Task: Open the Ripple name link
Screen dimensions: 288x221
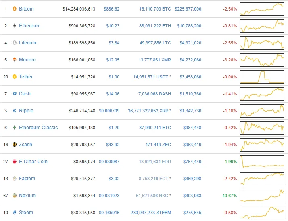Action: pos(26,111)
